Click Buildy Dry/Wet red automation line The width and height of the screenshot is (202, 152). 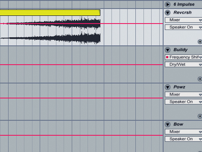(x=81, y=65)
